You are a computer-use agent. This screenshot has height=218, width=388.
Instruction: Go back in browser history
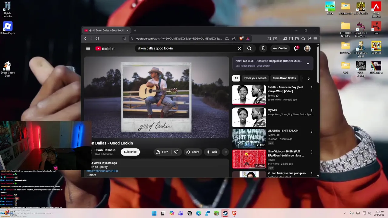click(85, 38)
